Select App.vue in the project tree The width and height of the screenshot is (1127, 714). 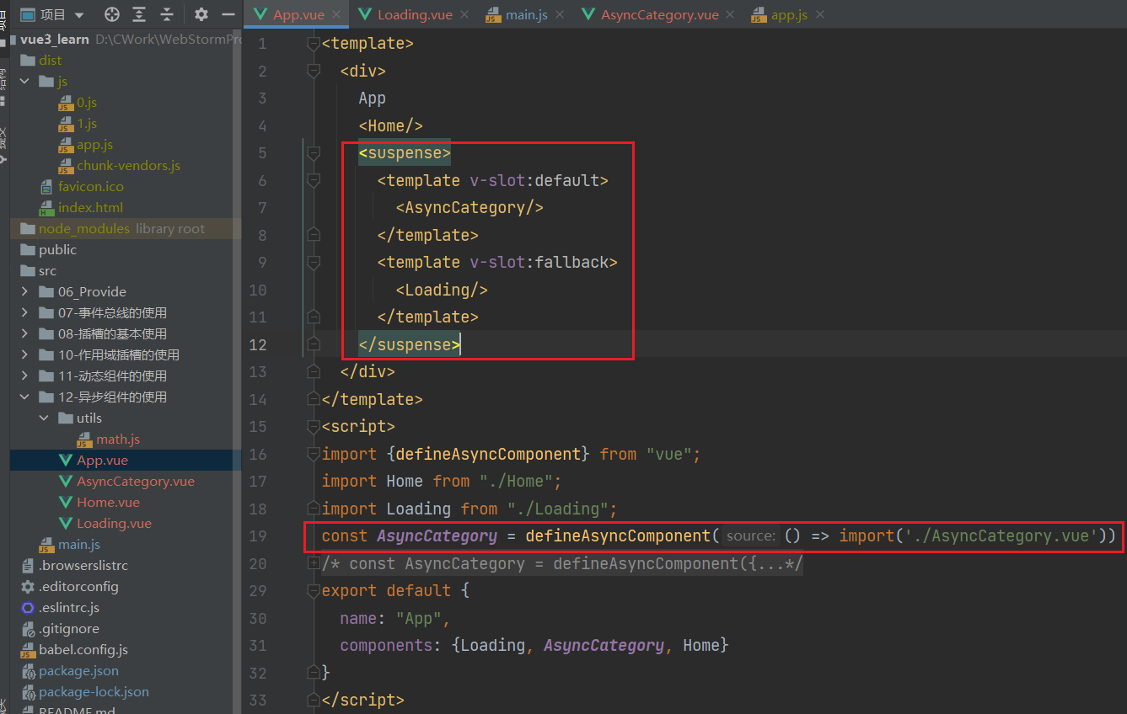point(102,460)
